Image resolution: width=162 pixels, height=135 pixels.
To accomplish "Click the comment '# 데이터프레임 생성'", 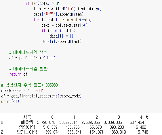I will (x=28, y=52).
